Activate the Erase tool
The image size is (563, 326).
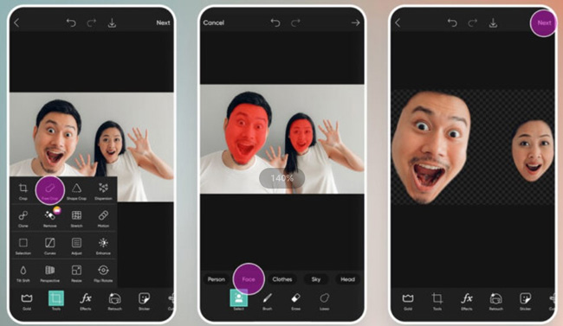click(x=295, y=301)
